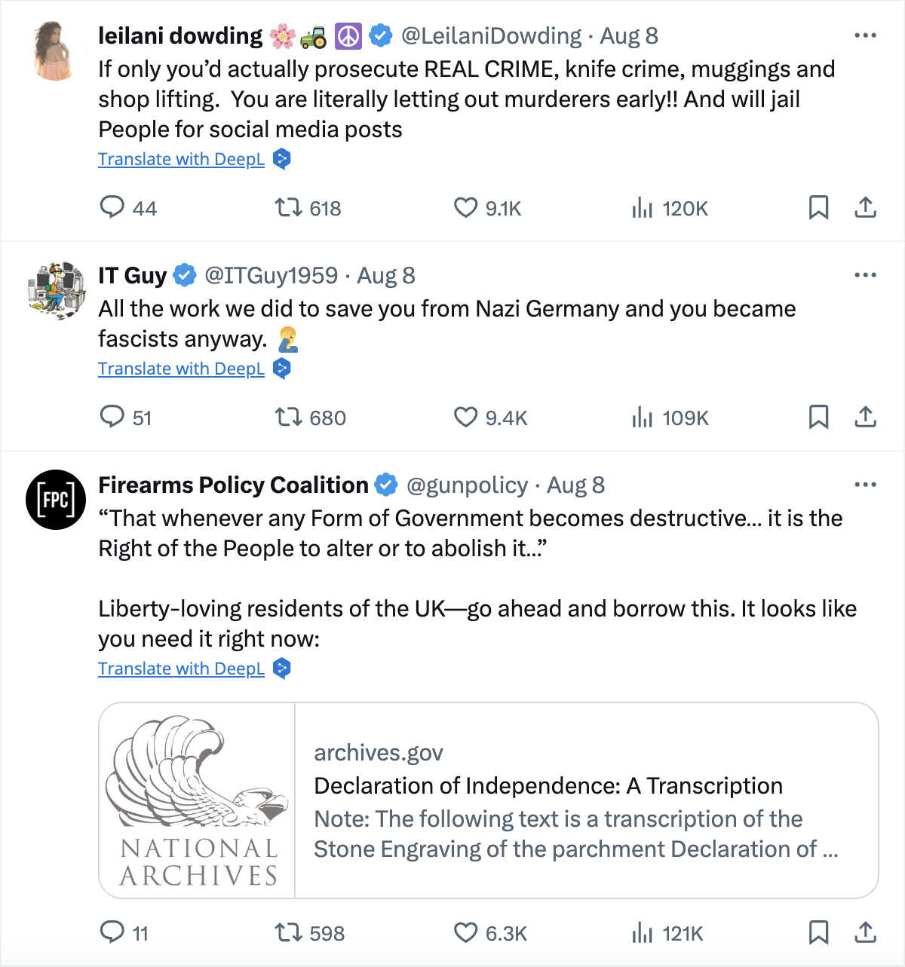Reply to IT Guy's post
Screen dimensions: 905x967
click(x=112, y=417)
